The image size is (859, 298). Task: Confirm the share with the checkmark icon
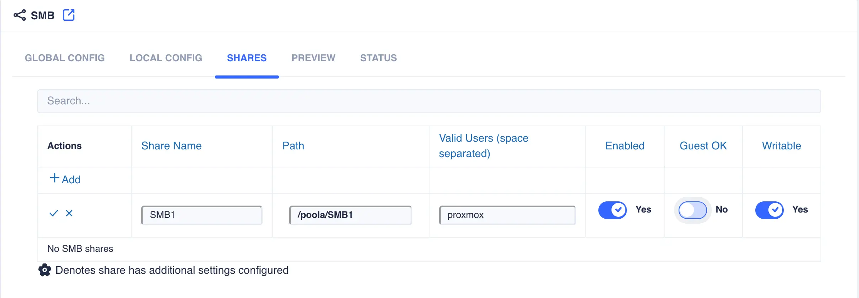(54, 213)
